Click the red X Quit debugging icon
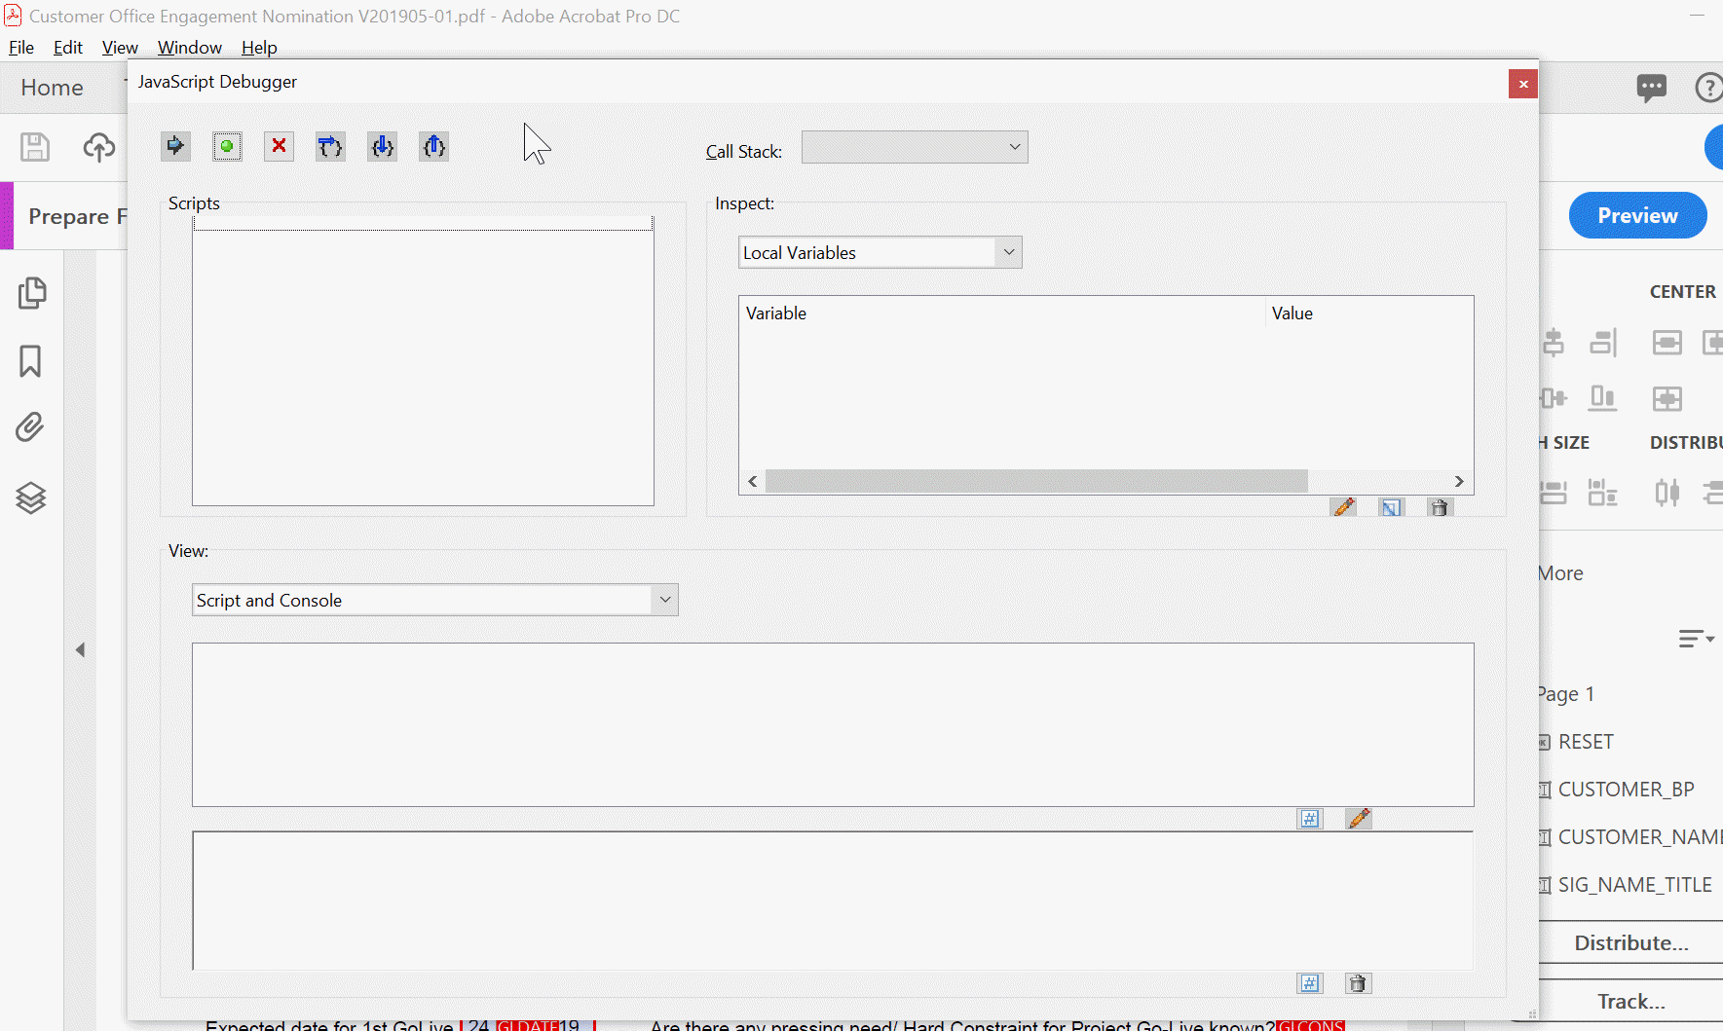Viewport: 1723px width, 1031px height. 279,146
